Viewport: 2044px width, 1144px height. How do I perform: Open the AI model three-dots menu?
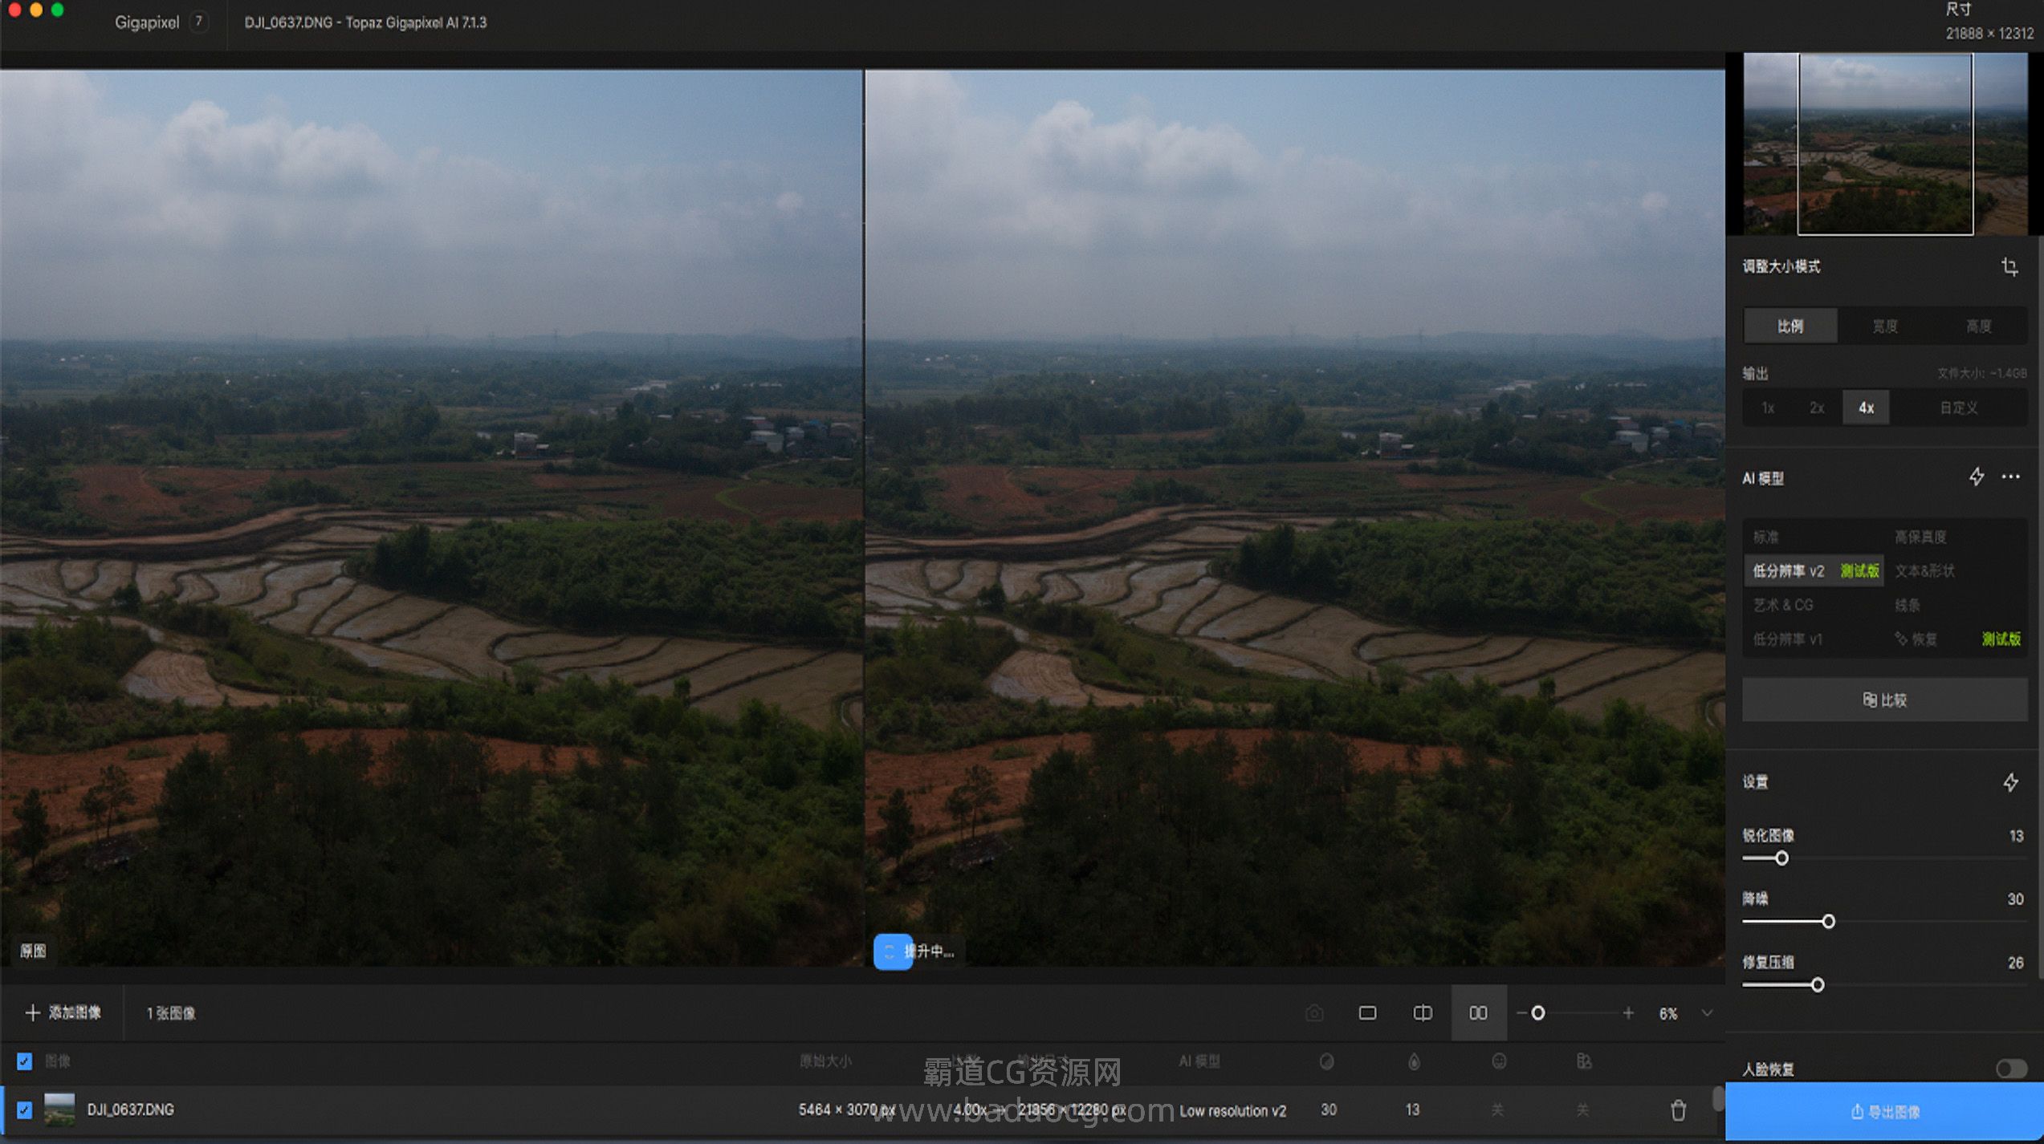pos(2010,477)
